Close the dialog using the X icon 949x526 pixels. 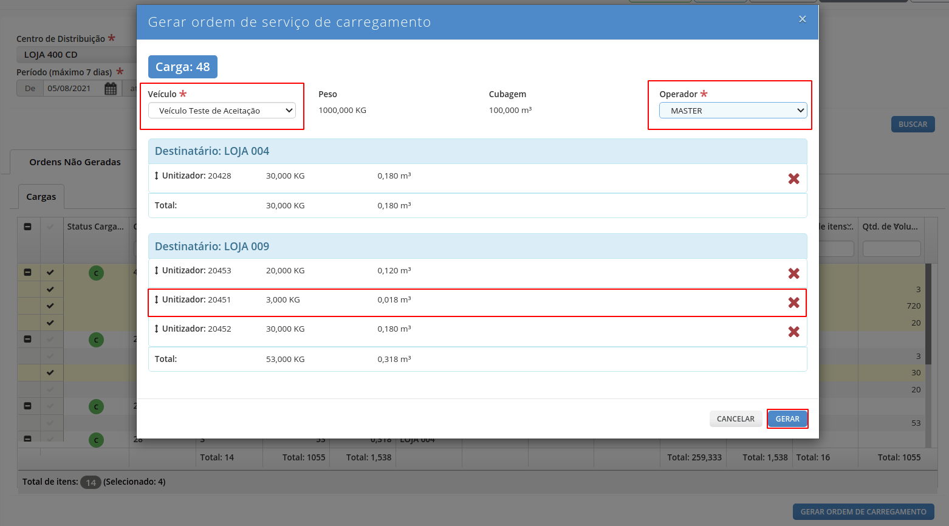(803, 19)
